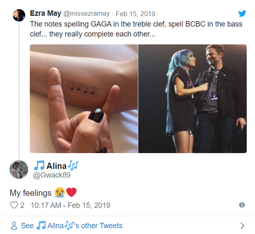
Task: Expand Alina's other Tweets chevron
Action: coord(243,226)
